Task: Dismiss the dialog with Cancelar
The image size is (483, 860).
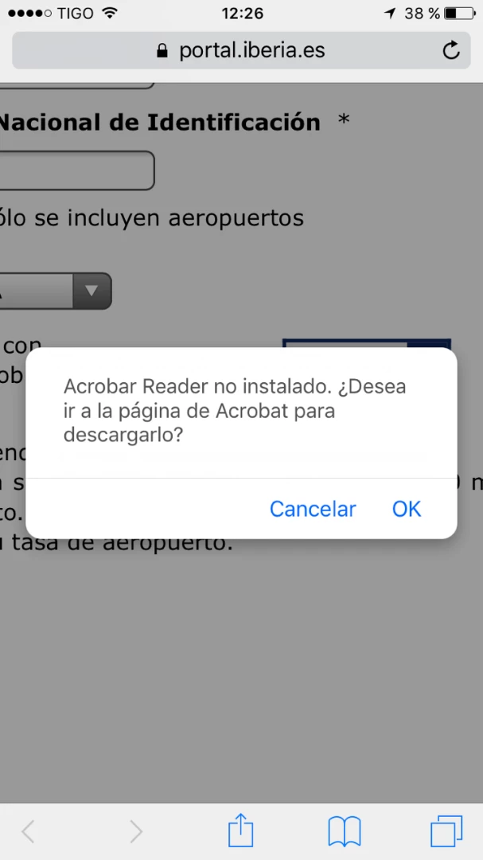Action: click(313, 509)
